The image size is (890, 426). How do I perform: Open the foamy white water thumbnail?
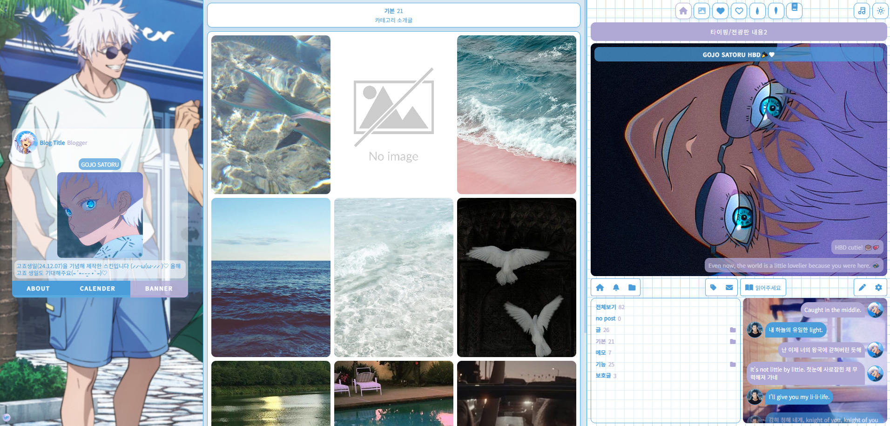pyautogui.click(x=394, y=277)
